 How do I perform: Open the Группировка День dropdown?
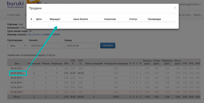[17, 46]
